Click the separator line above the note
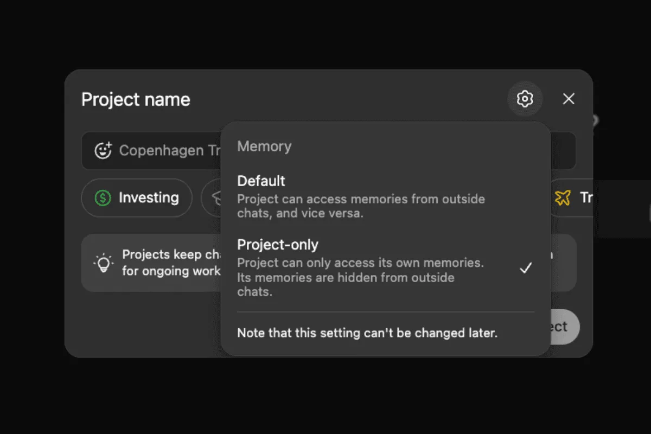651x434 pixels. pos(386,312)
